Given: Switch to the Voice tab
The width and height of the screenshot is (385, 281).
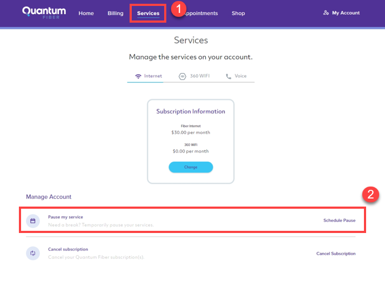Looking at the screenshot, I should click(236, 76).
